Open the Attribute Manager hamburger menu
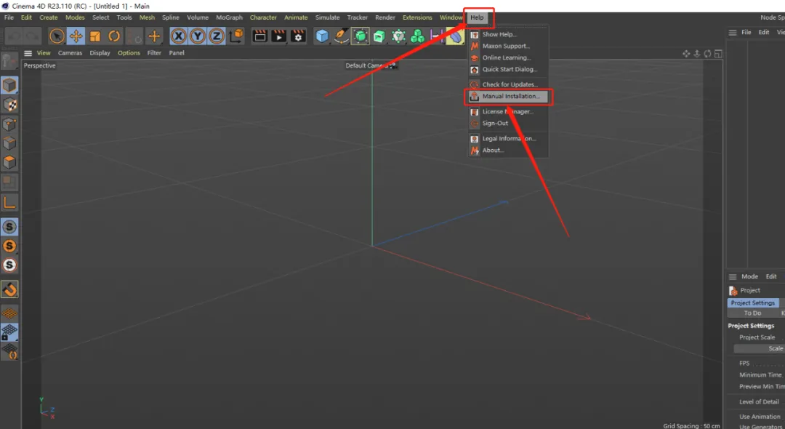 [x=733, y=277]
